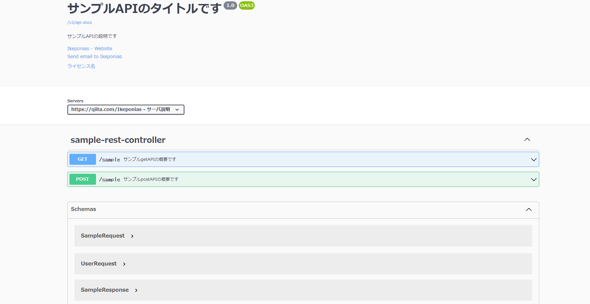Click the chevron on the GET /sample row

coord(534,159)
